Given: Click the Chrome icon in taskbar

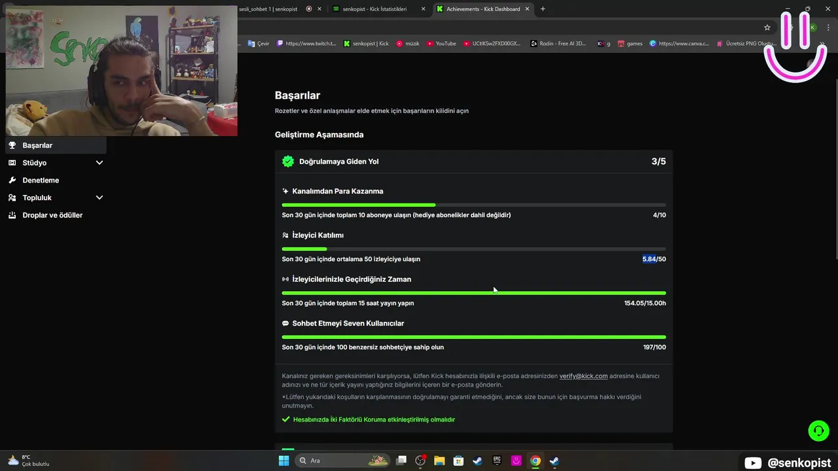Looking at the screenshot, I should 535,461.
